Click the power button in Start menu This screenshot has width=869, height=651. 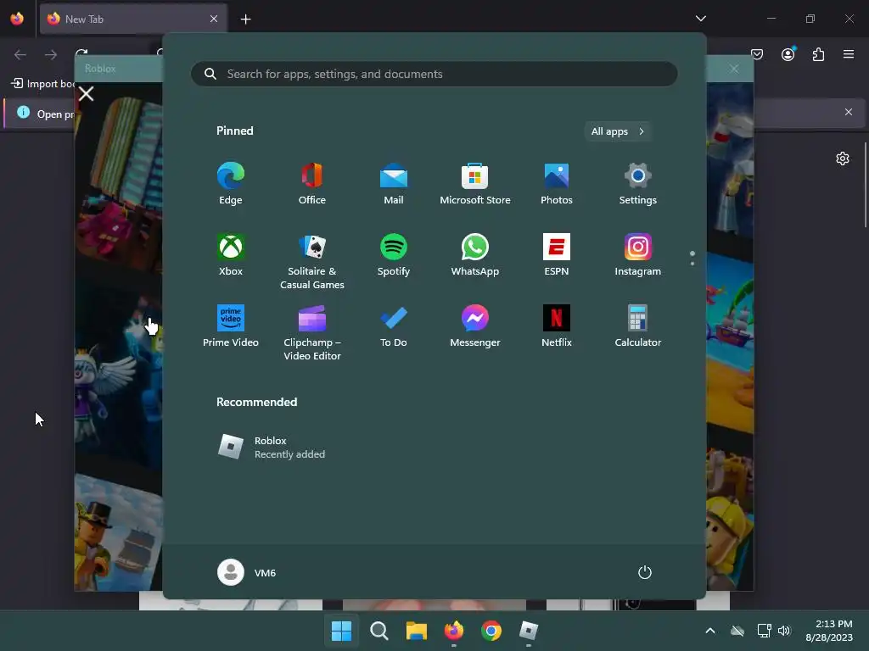[x=645, y=572]
